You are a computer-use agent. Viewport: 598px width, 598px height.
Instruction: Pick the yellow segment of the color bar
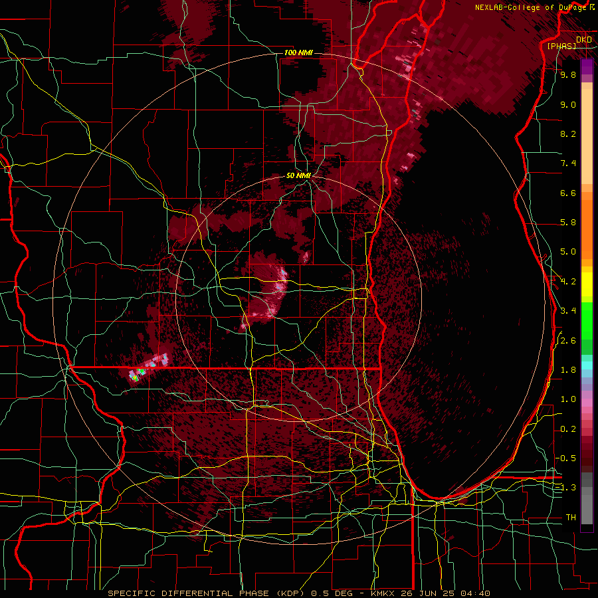587,284
